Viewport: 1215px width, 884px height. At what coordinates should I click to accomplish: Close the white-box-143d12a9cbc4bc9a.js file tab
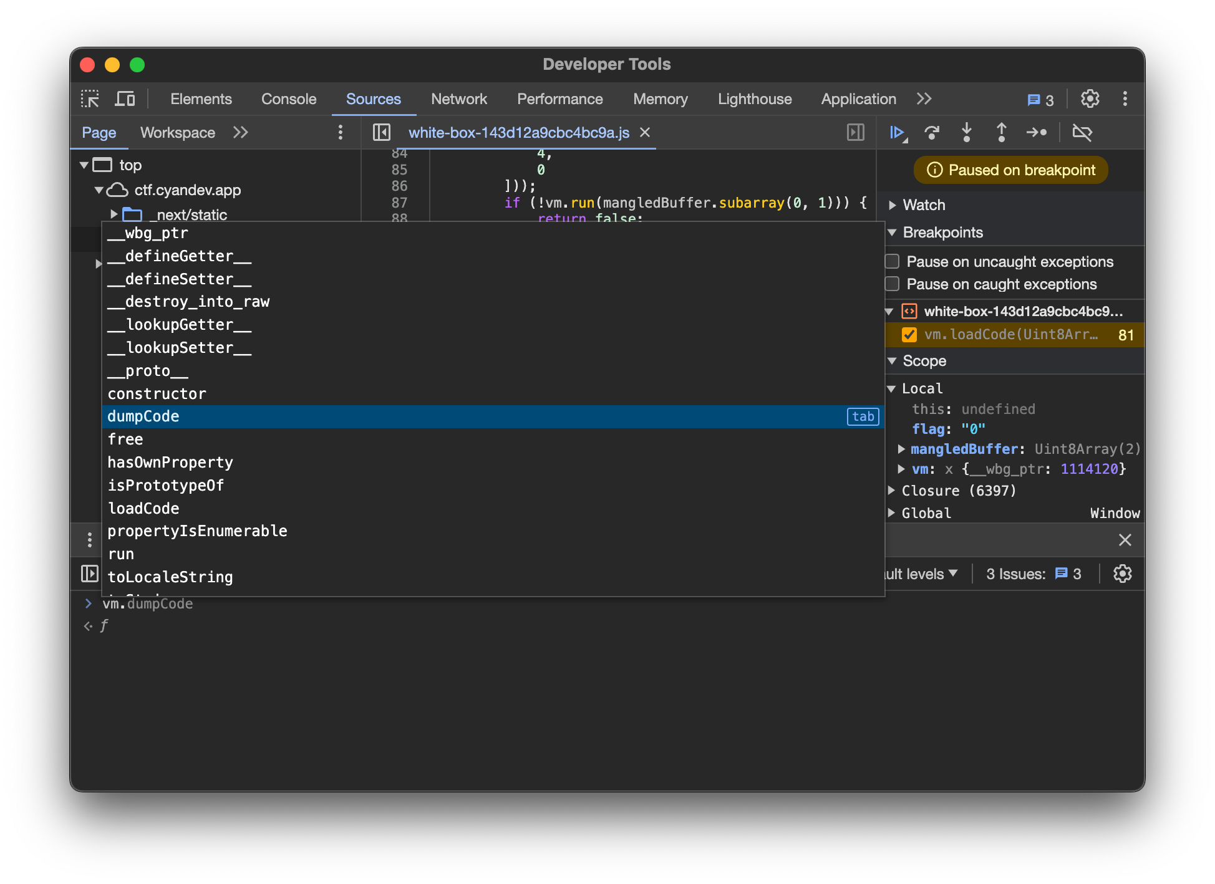tap(645, 132)
